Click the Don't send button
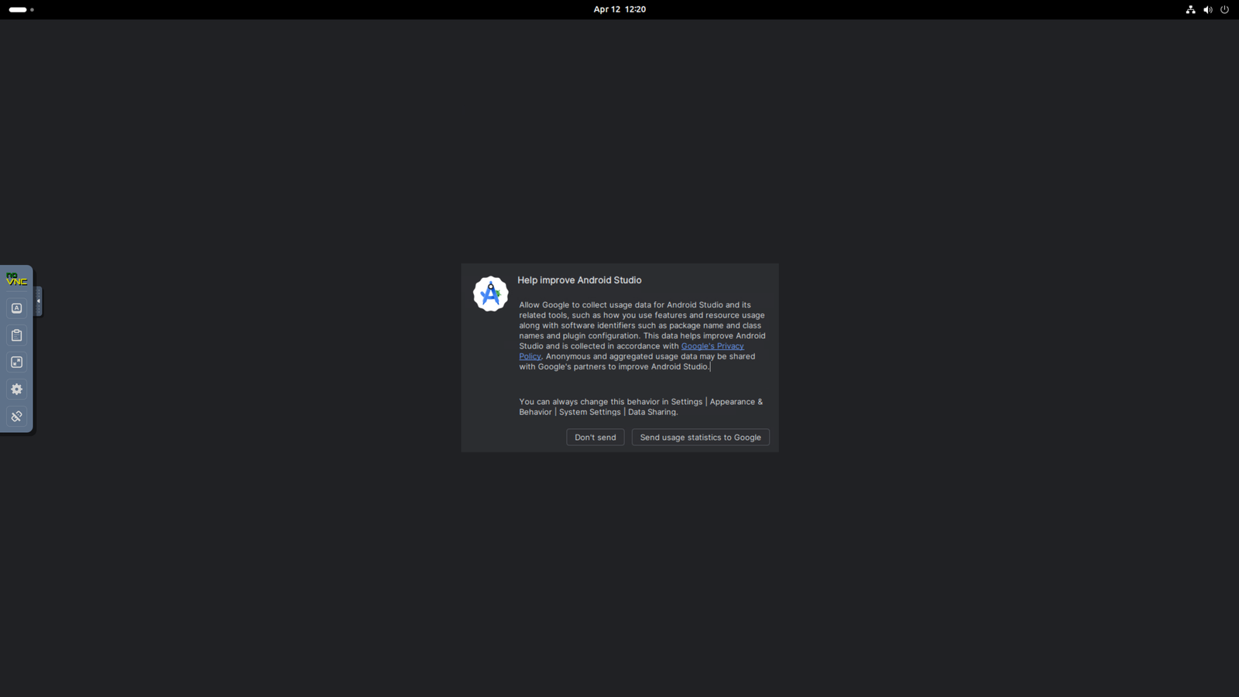The width and height of the screenshot is (1239, 697). point(595,438)
